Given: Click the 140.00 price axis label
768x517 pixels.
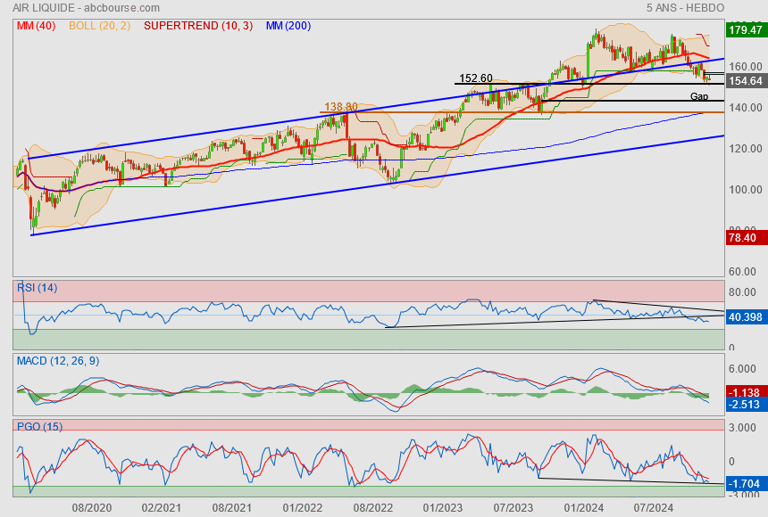Looking at the screenshot, I should pyautogui.click(x=746, y=108).
